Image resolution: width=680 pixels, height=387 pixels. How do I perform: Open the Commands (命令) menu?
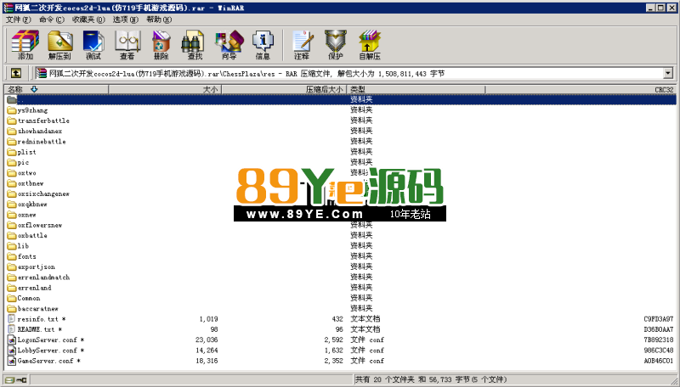tap(51, 20)
